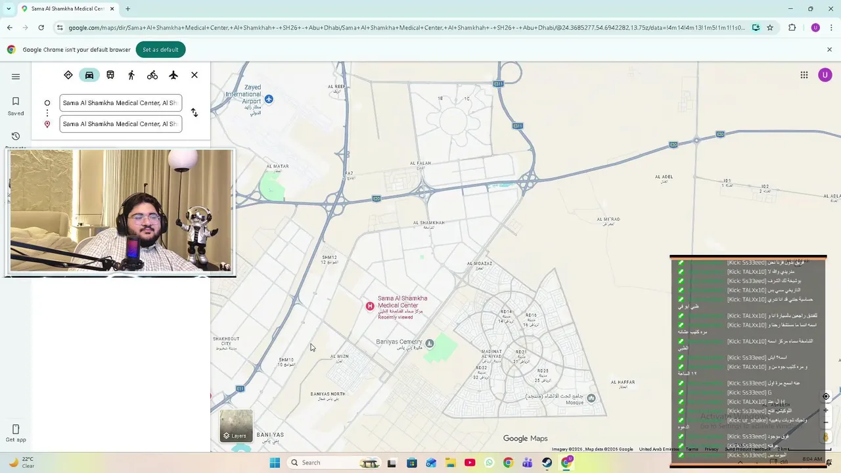Click the Get app phone icon

click(x=16, y=429)
